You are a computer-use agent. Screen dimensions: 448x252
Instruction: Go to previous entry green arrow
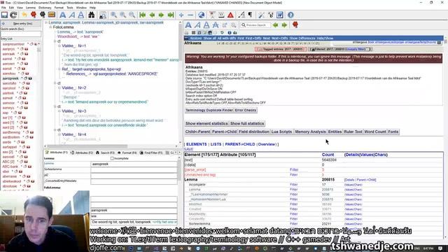[x=152, y=15]
